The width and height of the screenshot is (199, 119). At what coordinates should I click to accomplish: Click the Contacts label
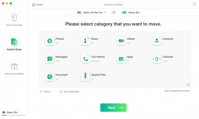click(x=168, y=39)
